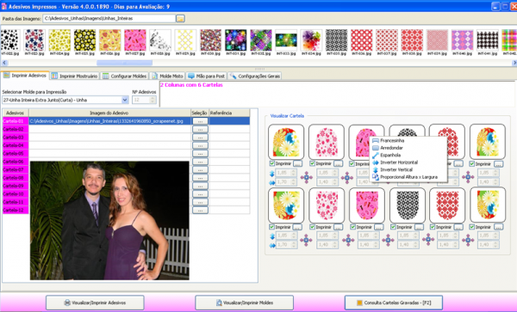The image size is (517, 312).
Task: Click the thumbnail strip's horizontal scrollbar thumb
Action: 124,63
